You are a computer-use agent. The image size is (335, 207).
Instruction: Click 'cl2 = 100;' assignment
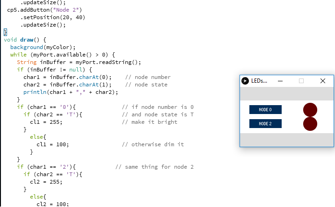coord(53,204)
